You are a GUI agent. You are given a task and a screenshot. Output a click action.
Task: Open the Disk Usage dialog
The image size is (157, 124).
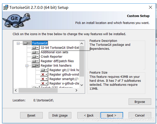pyautogui.click(x=60, y=115)
